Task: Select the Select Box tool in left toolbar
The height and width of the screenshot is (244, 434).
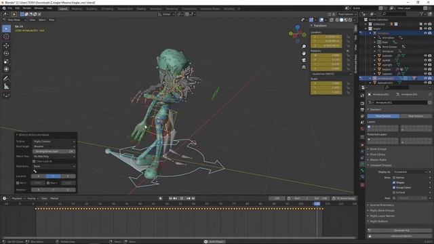Action: 6,28
